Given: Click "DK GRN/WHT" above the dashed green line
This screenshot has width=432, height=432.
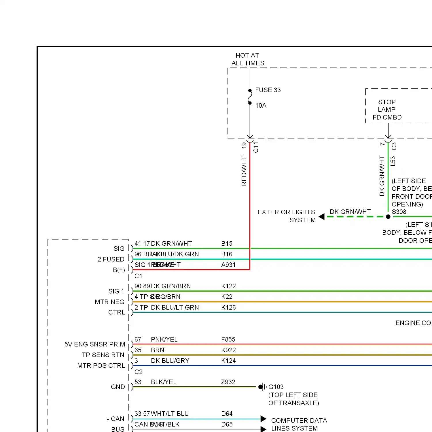Looking at the screenshot, I should [x=350, y=212].
